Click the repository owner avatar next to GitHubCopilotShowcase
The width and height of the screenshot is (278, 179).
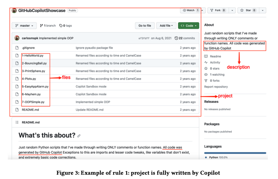14,11
